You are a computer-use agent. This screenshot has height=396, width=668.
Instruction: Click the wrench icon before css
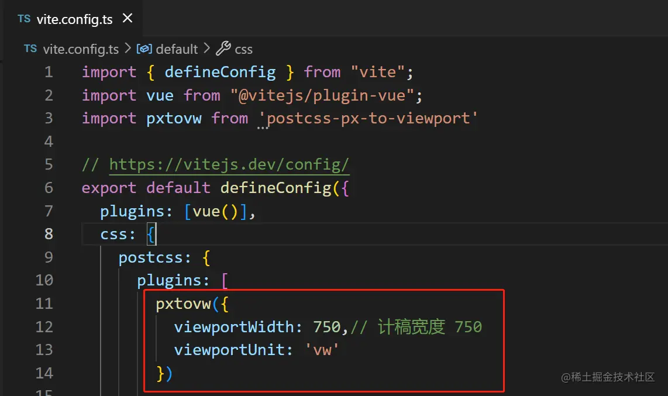point(223,49)
